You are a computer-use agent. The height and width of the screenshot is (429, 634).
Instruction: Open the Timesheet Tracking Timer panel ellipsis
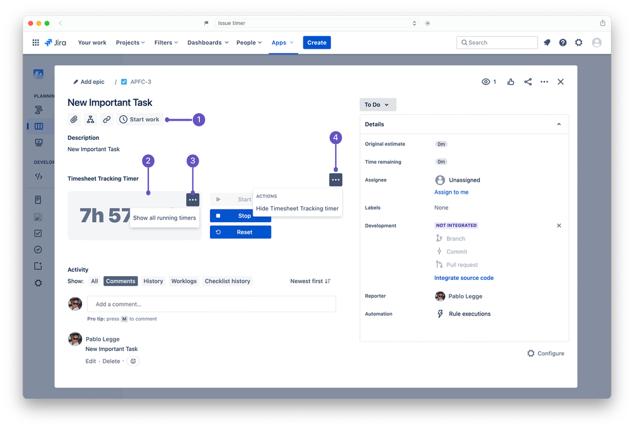(x=336, y=180)
